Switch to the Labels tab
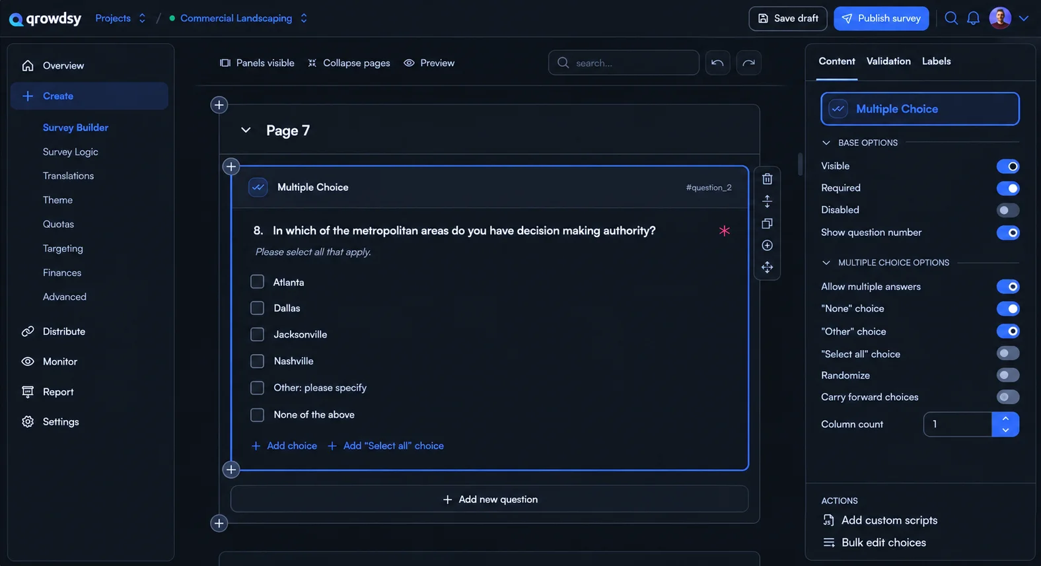Viewport: 1041px width, 566px height. (x=936, y=61)
